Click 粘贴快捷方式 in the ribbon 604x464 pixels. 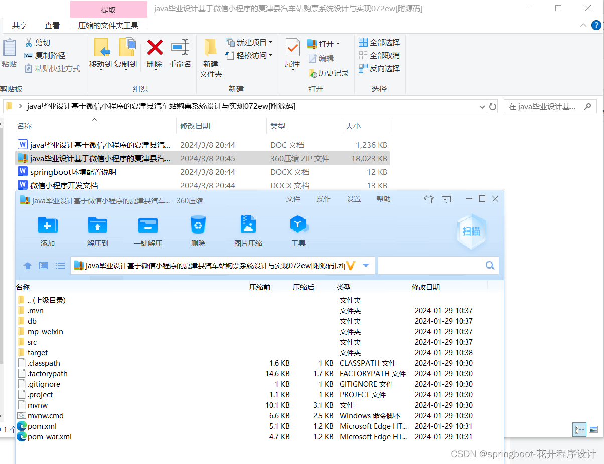[53, 69]
